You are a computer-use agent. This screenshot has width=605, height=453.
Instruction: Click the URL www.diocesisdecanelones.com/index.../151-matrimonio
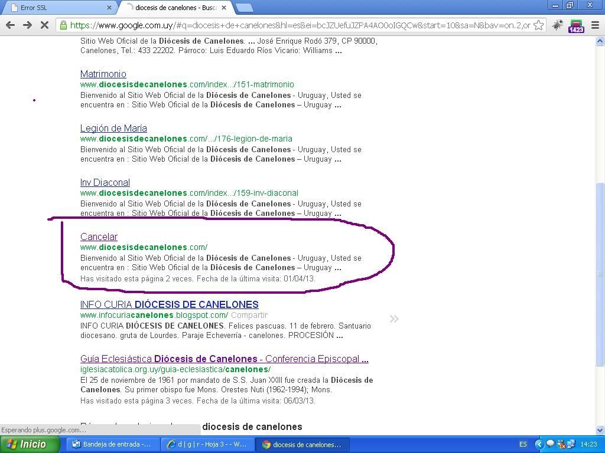[187, 84]
